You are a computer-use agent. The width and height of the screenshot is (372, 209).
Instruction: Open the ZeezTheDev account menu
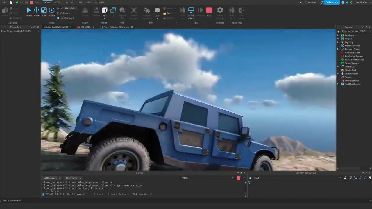click(361, 2)
